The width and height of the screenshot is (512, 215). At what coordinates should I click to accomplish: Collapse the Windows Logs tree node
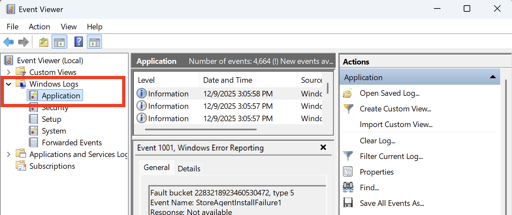click(x=9, y=84)
